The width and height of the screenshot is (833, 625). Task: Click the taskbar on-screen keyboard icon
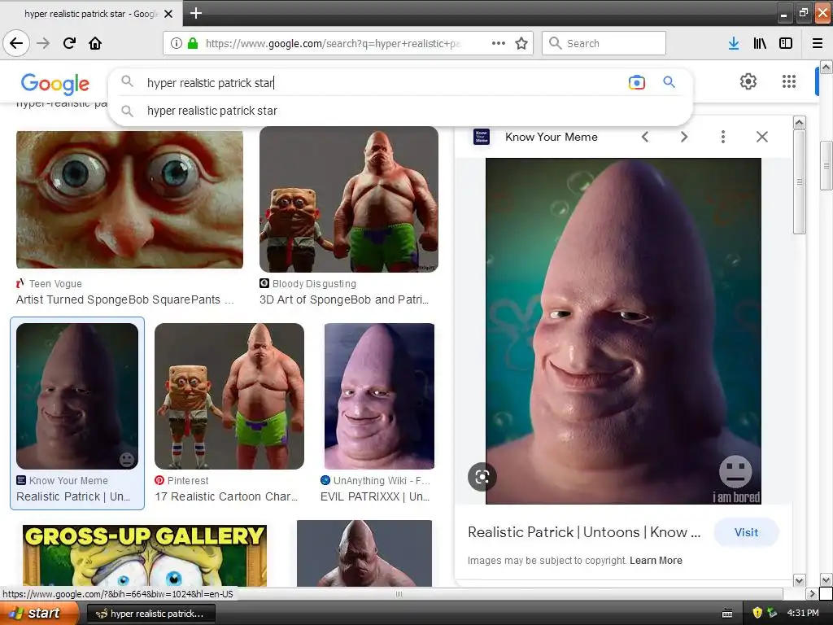(x=727, y=614)
